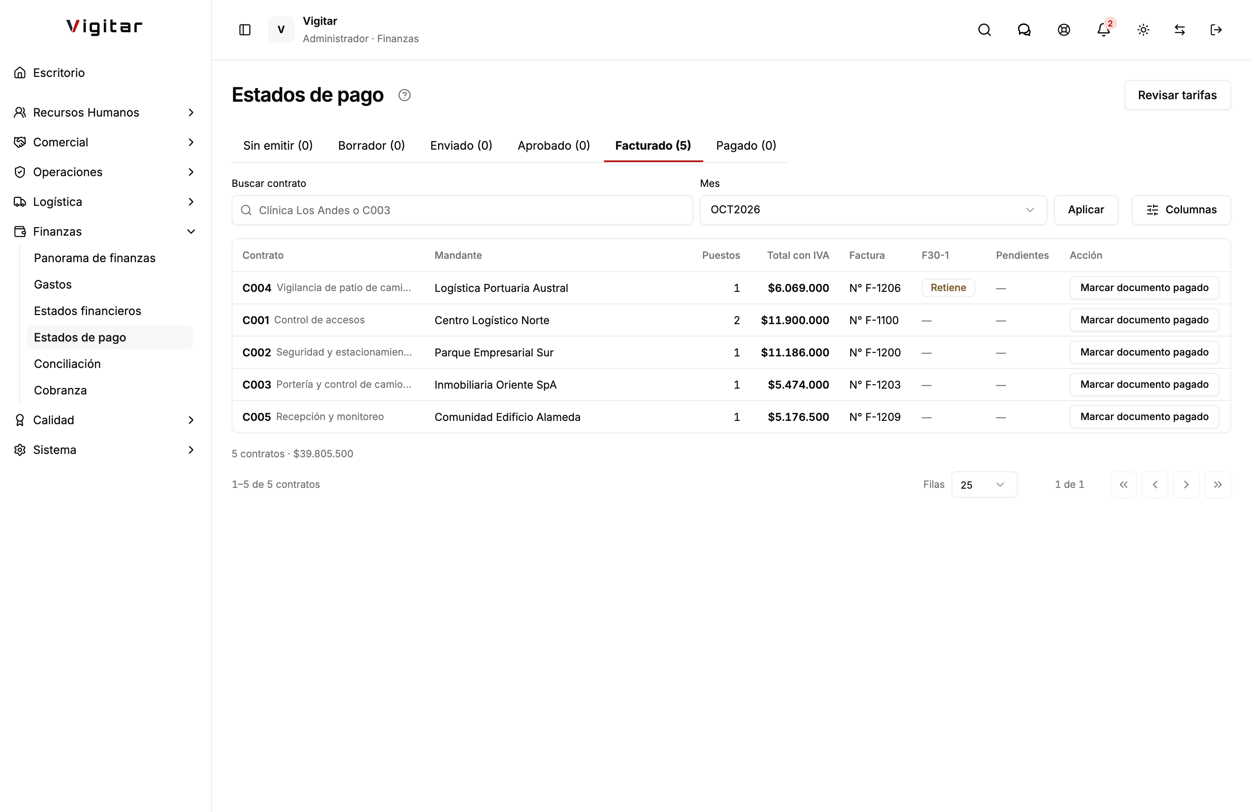Click the logout icon
The height and width of the screenshot is (812, 1251).
tap(1216, 30)
